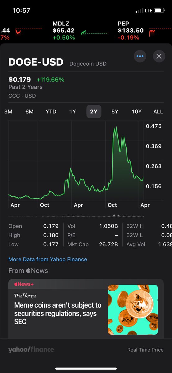Tap the 0.475 axis label
This screenshot has height=373, width=172.
click(154, 126)
